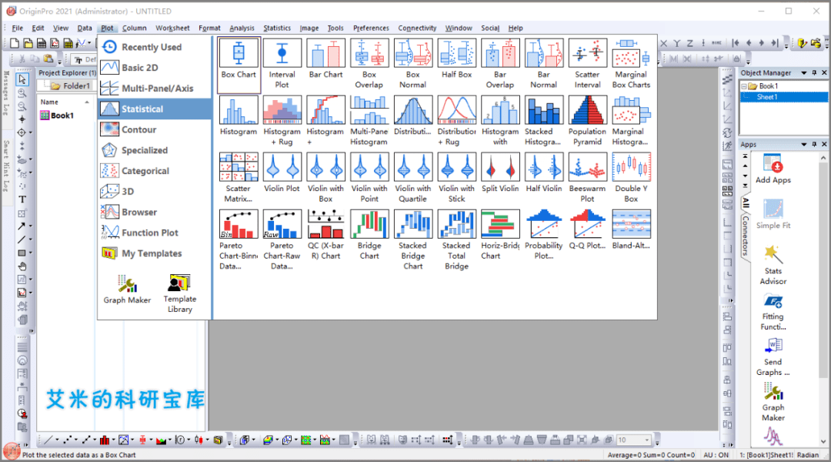Image resolution: width=831 pixels, height=462 pixels.
Task: Choose Half Box plot icon
Action: [456, 59]
